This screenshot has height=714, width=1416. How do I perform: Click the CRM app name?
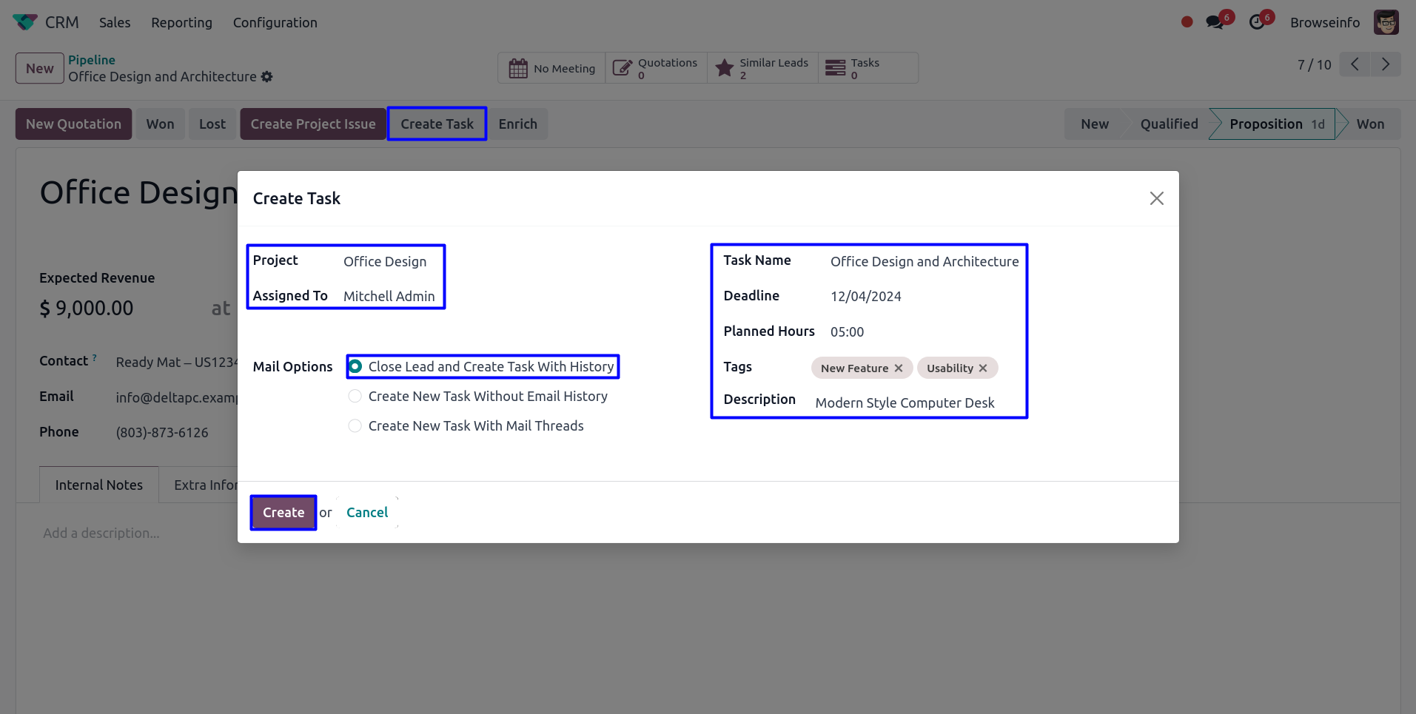[62, 23]
